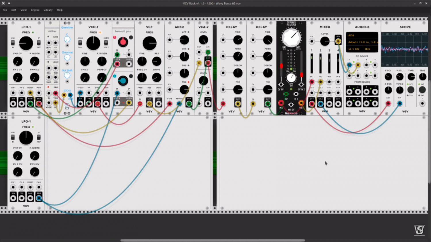
Task: Click the VCF HPF output jack
Action: [159, 104]
